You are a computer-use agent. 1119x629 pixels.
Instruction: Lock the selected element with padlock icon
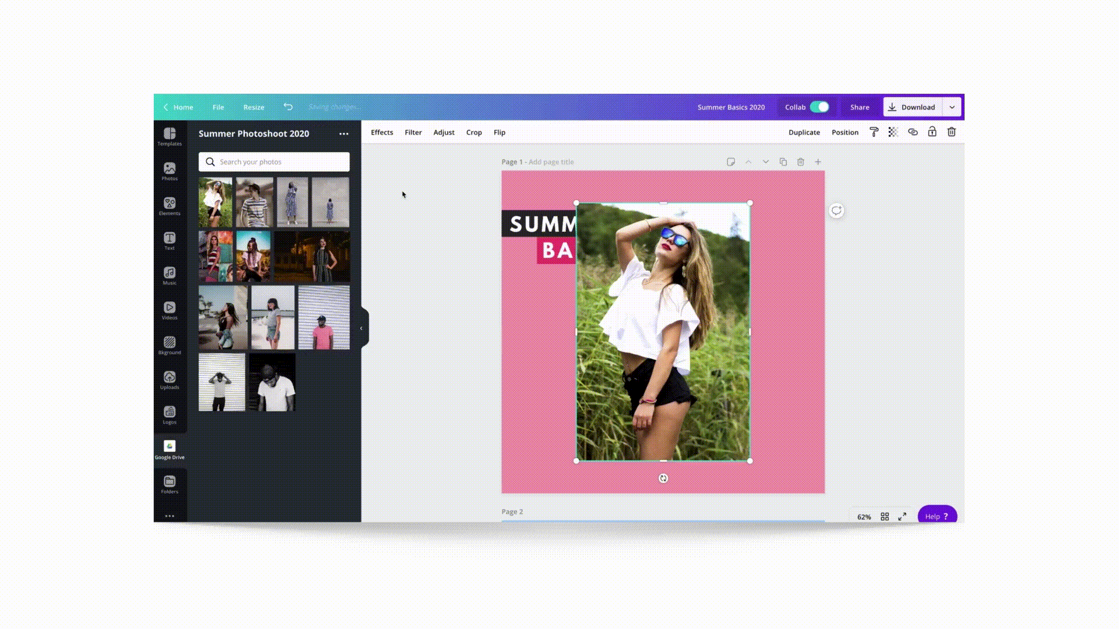(x=932, y=132)
